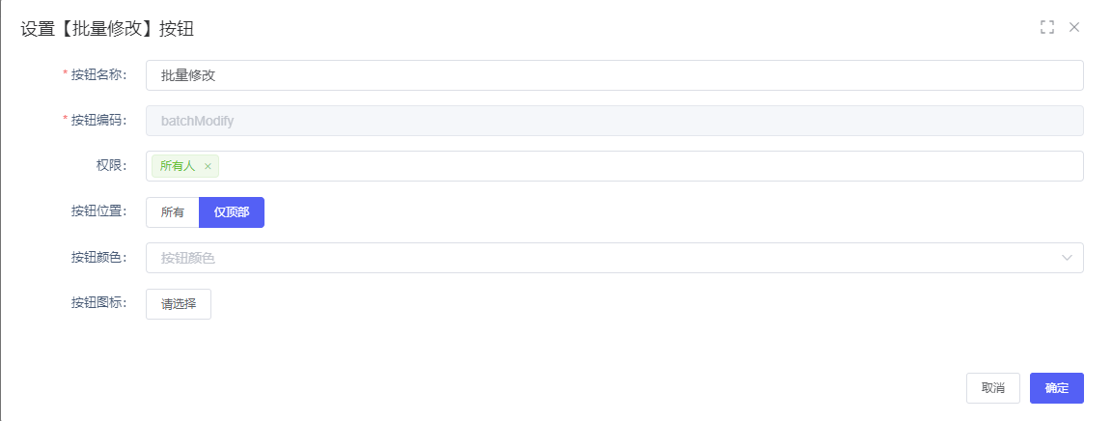Click the disabled batchModify code field
Image resolution: width=1112 pixels, height=421 pixels.
614,121
